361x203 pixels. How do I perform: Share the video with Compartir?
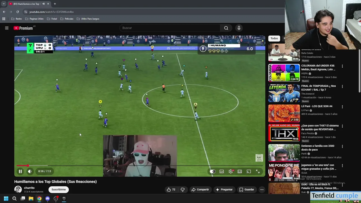pyautogui.click(x=200, y=189)
